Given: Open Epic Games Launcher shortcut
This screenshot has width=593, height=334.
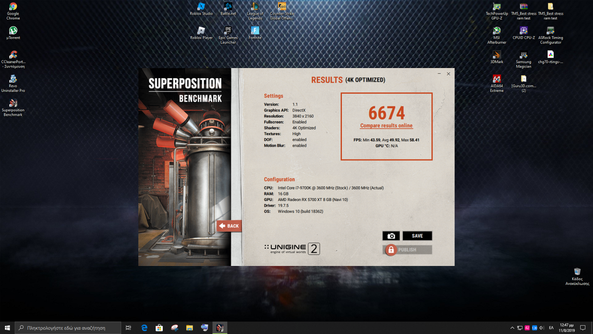Looking at the screenshot, I should pyautogui.click(x=228, y=35).
